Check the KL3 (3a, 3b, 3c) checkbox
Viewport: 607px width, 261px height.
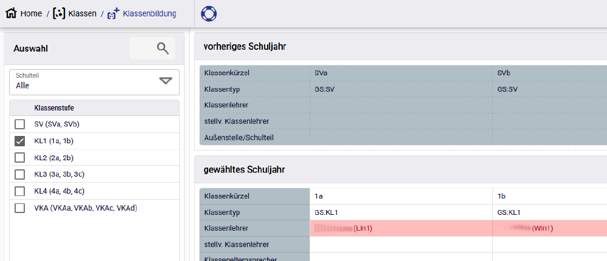(x=20, y=175)
